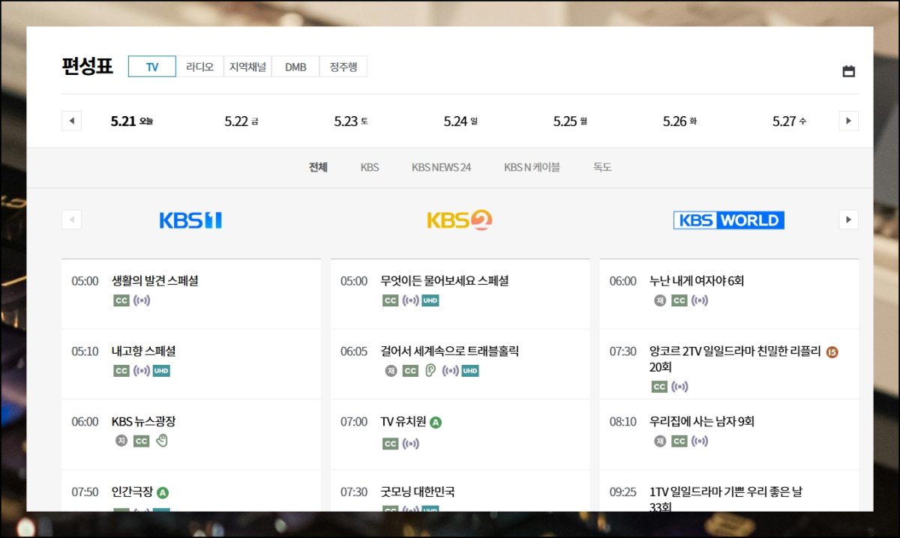Open the KBS WORLD channel logo
900x538 pixels.
click(x=728, y=220)
